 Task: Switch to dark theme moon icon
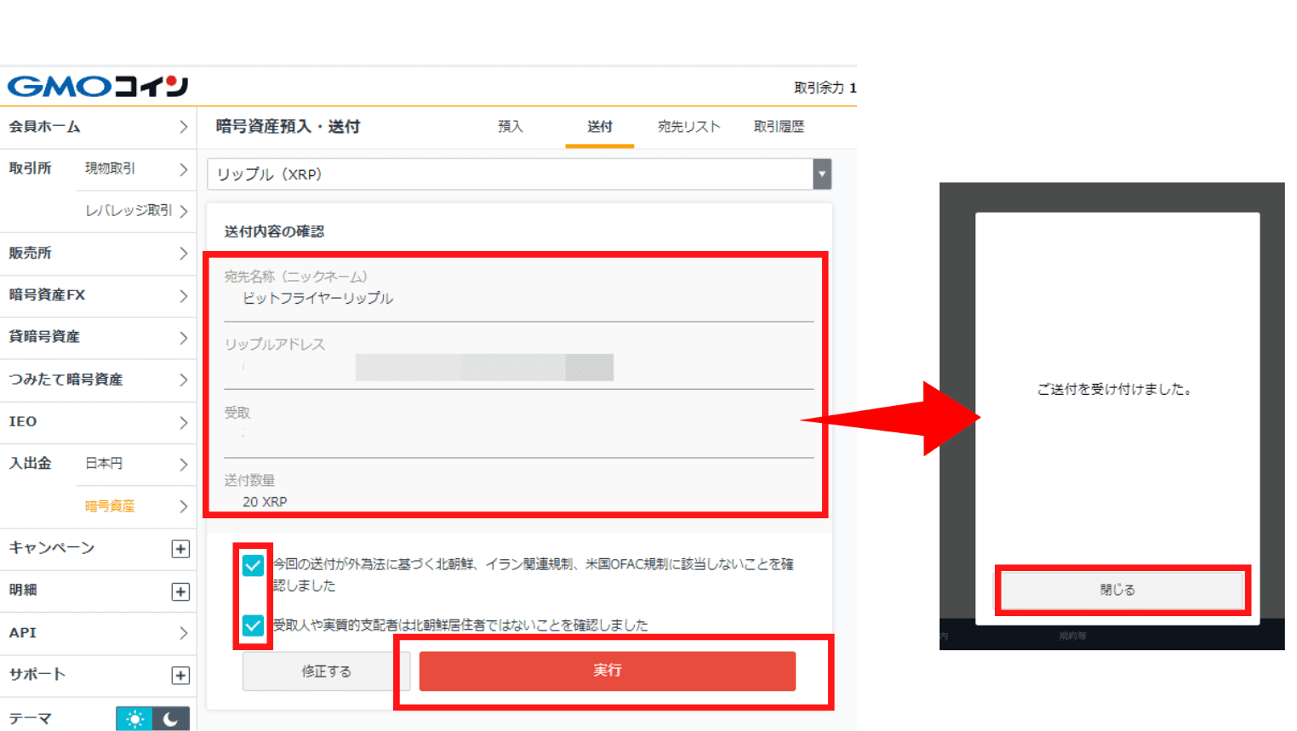[x=171, y=719]
